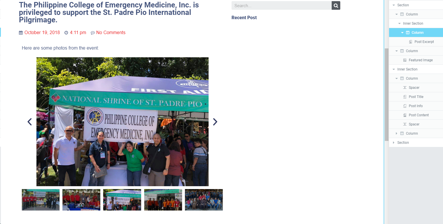This screenshot has width=443, height=224.
Task: Click the Post Info widget icon
Action: pos(405,106)
